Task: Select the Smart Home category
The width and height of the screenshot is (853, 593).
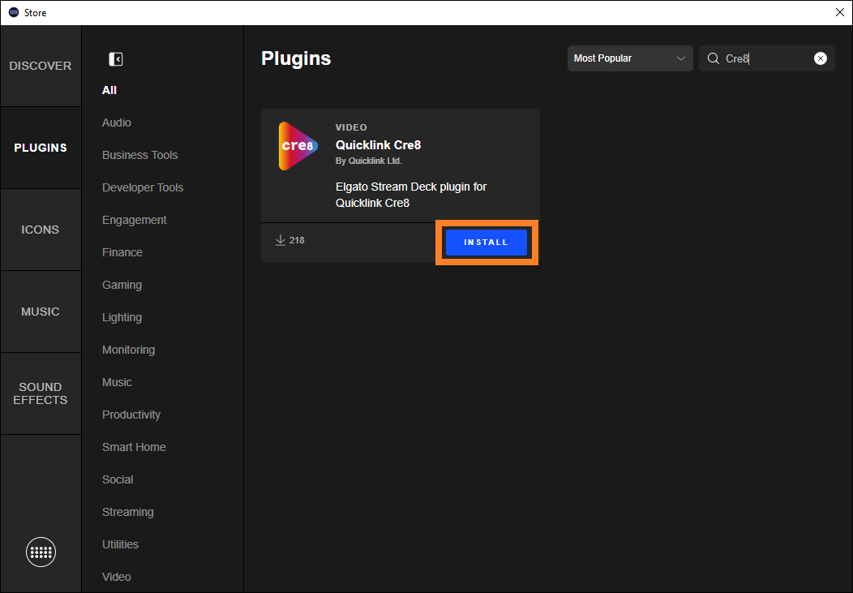Action: pyautogui.click(x=134, y=447)
